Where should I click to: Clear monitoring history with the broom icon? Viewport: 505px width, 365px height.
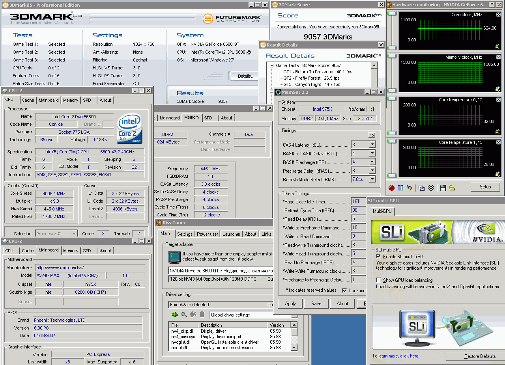409,188
